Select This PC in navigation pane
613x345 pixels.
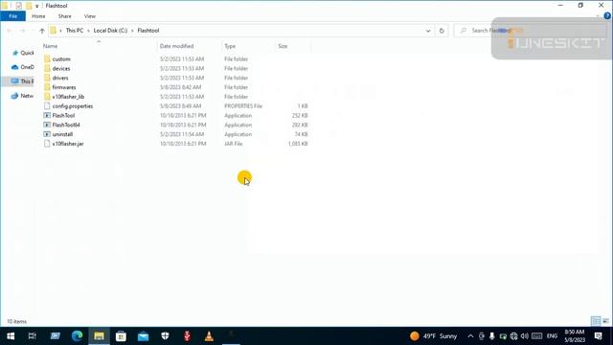(x=23, y=81)
